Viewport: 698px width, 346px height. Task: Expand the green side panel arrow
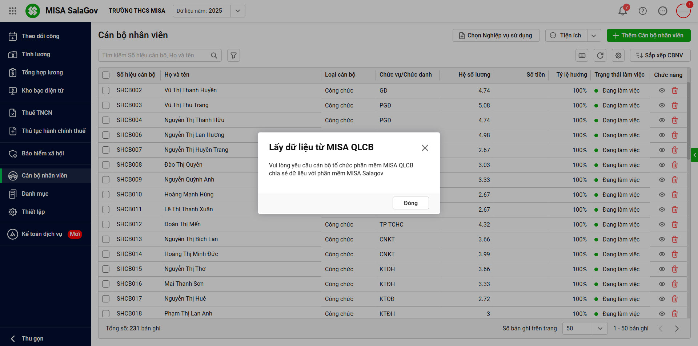pos(694,155)
